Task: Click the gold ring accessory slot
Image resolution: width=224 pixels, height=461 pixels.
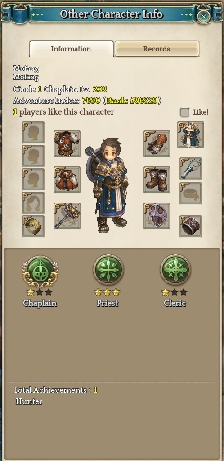Action: 33,226
